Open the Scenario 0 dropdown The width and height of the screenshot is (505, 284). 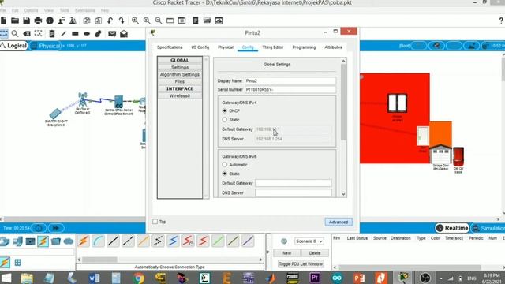[x=309, y=241]
